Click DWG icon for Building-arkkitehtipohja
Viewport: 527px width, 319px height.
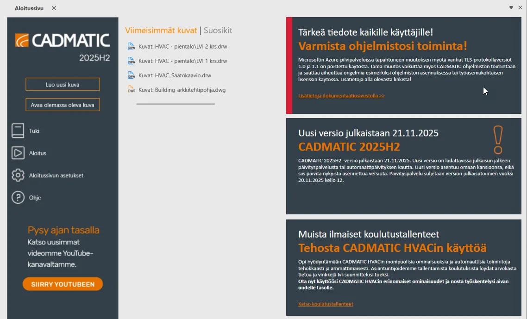[131, 90]
